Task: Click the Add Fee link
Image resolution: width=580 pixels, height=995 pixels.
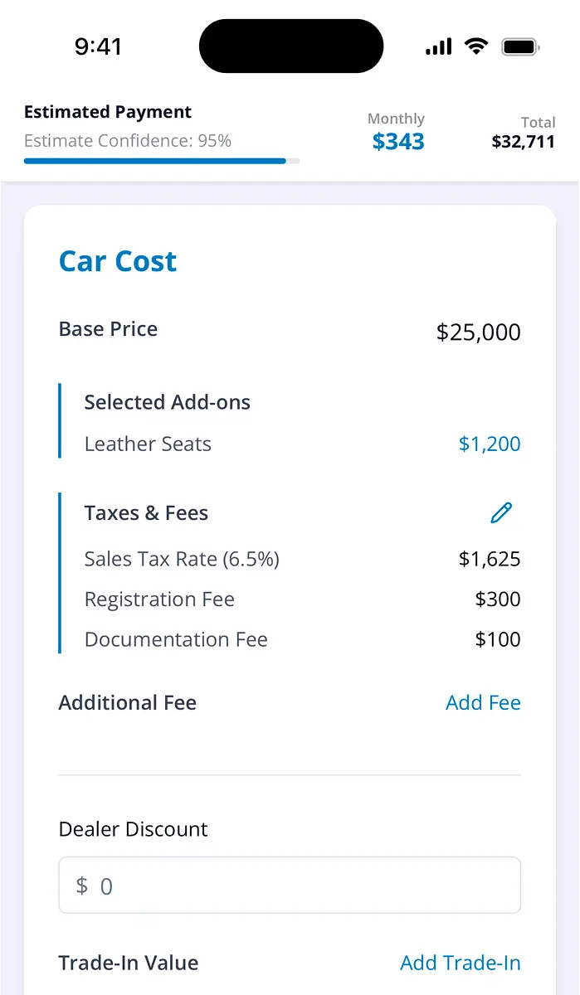Action: 483,702
